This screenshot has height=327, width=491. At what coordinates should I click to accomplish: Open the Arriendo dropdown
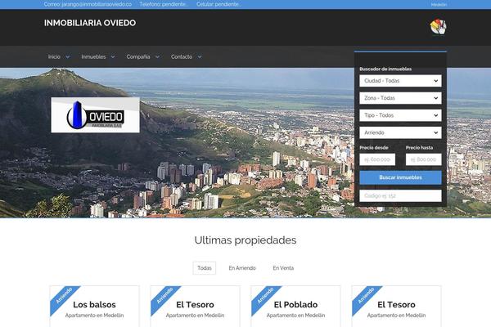(x=400, y=132)
